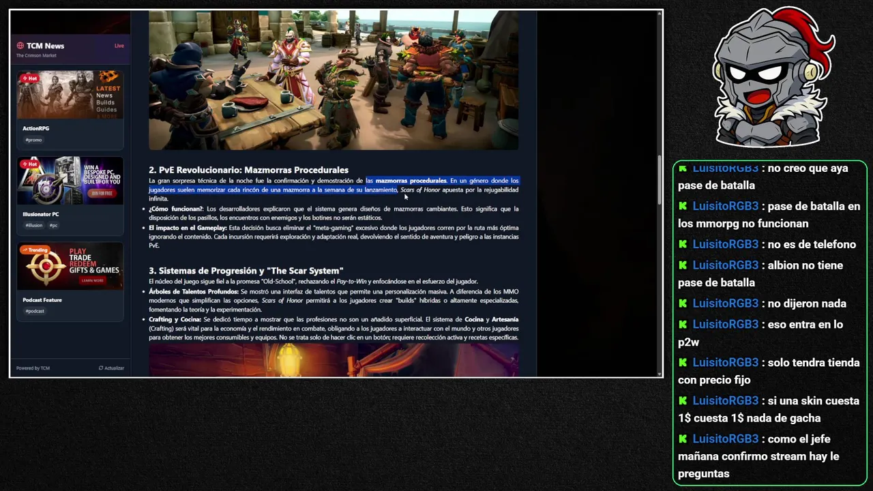Click the Trending badge on Podcast card
This screenshot has height=491, width=873.
click(35, 250)
